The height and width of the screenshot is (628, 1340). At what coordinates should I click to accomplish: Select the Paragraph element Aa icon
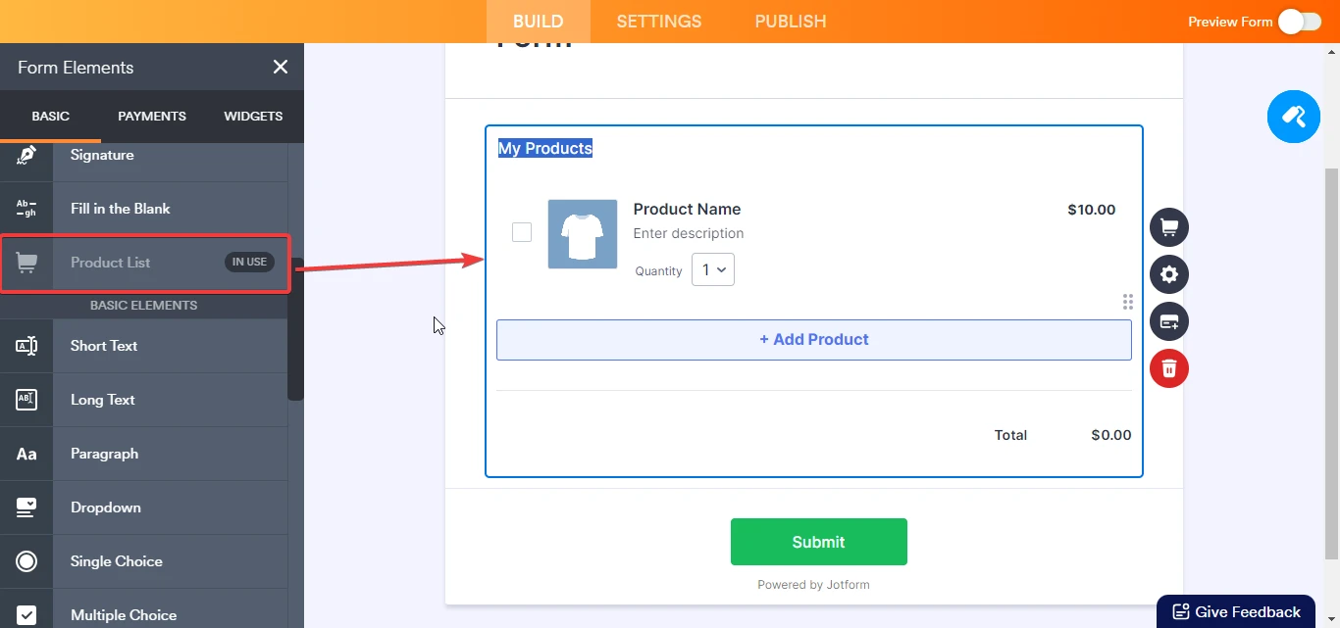26,453
